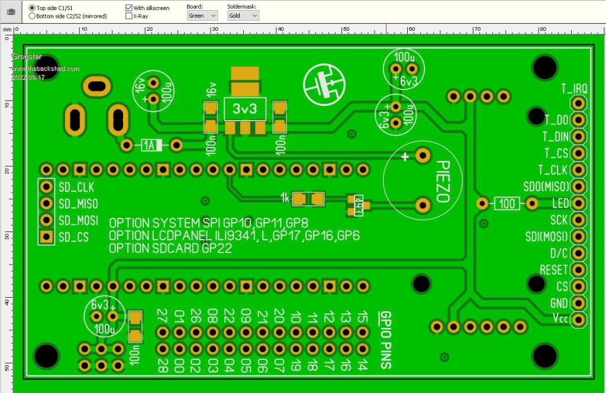
Task: Click the 3v3 regulator footprint
Action: pos(244,110)
